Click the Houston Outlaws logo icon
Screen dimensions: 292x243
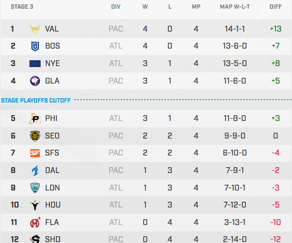36,205
